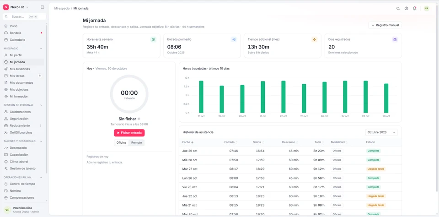Collapse the sidebar panel icon
This screenshot has height=217, width=439.
(x=42, y=7)
